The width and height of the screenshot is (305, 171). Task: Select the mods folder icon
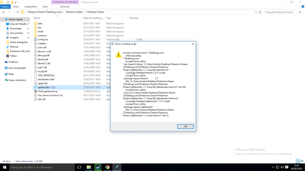click(x=35, y=31)
